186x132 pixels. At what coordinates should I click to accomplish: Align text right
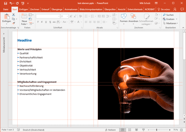click(x=94, y=22)
